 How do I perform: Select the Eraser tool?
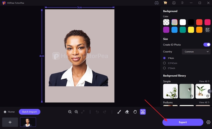pyautogui.click(x=127, y=112)
